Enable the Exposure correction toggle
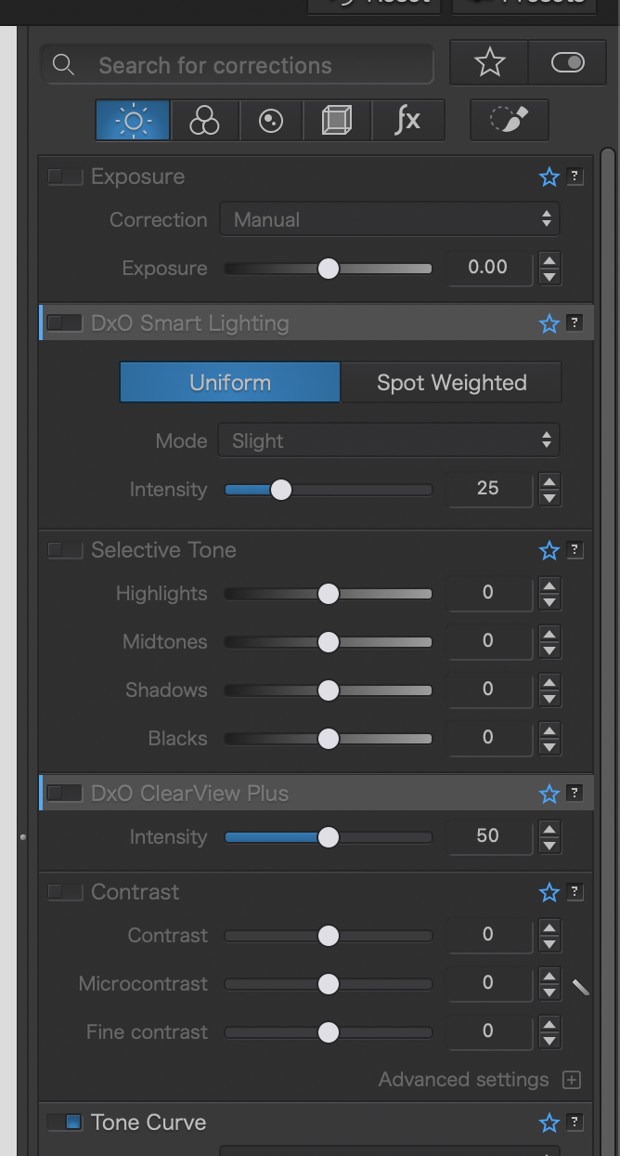620x1156 pixels. click(65, 177)
